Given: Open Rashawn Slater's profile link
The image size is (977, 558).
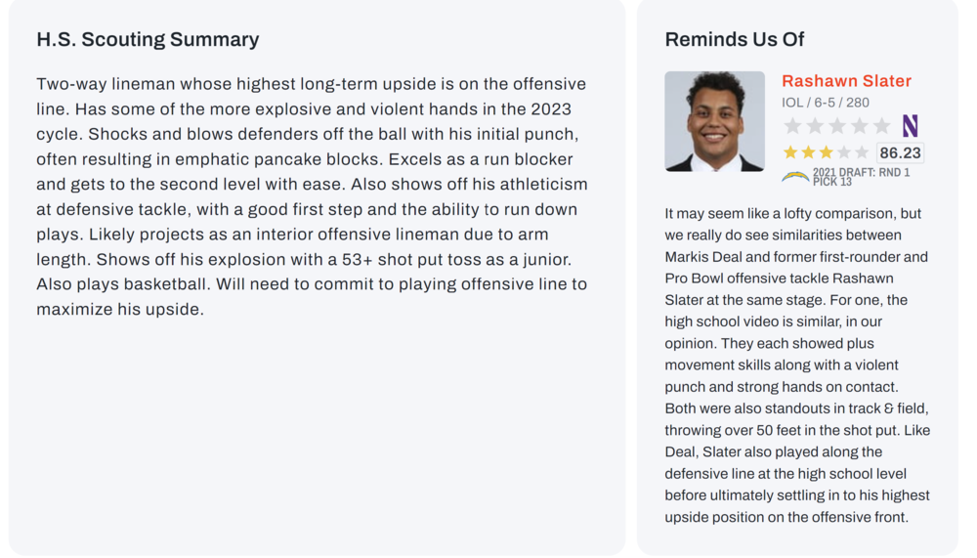Looking at the screenshot, I should (x=846, y=81).
